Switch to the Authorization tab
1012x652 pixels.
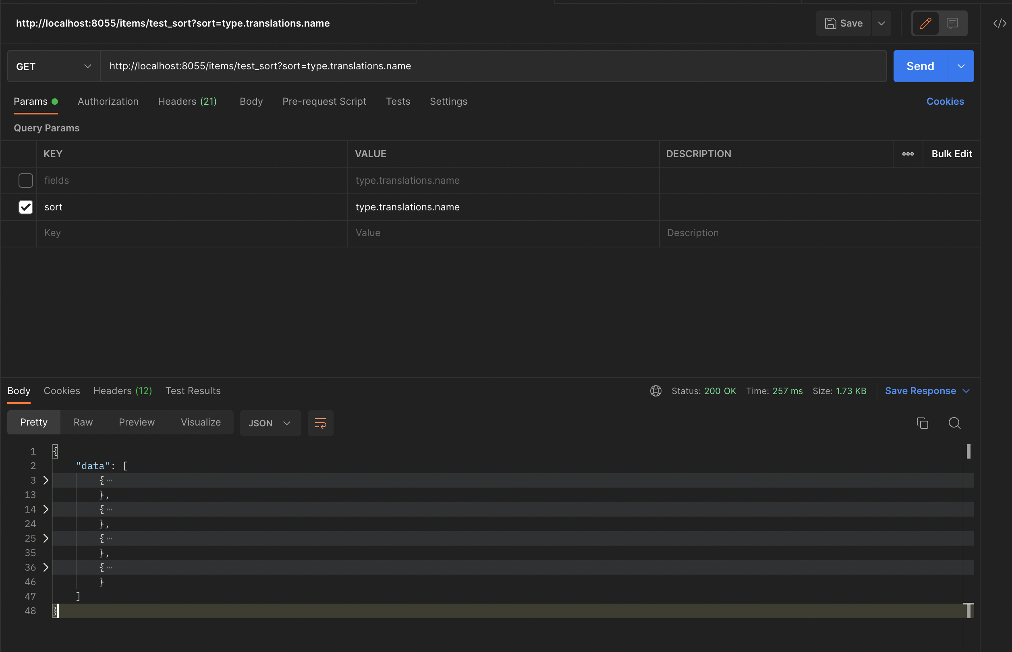(x=108, y=102)
